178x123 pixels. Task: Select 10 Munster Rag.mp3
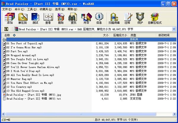coord(19,79)
